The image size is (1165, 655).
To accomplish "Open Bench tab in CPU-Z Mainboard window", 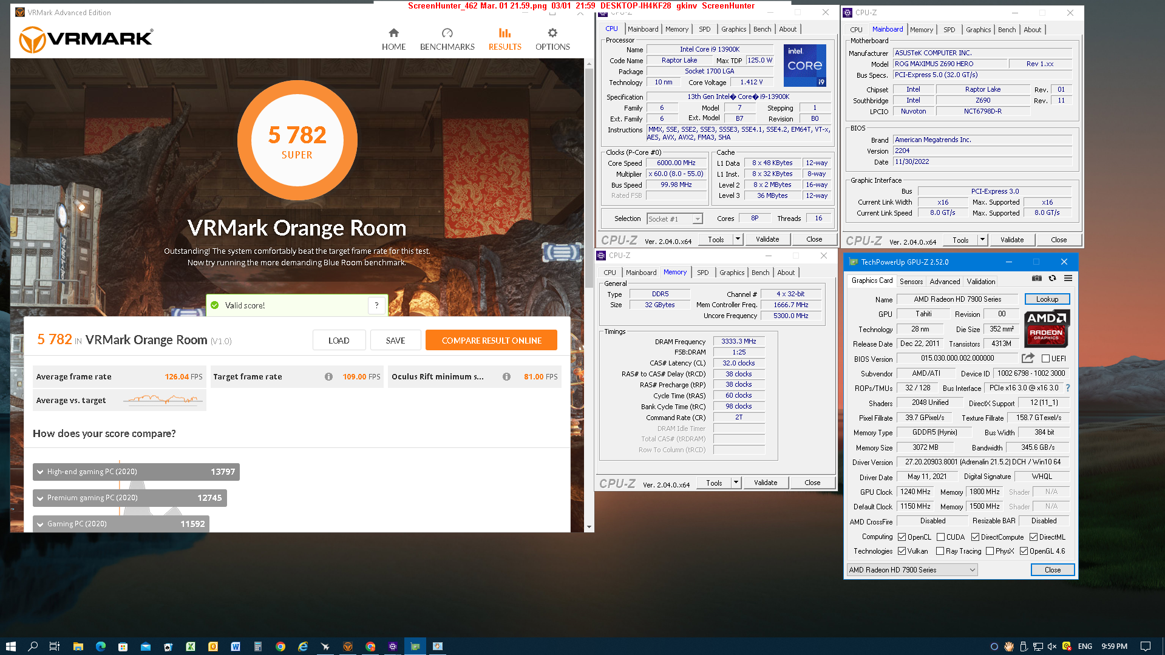I will coord(1007,30).
